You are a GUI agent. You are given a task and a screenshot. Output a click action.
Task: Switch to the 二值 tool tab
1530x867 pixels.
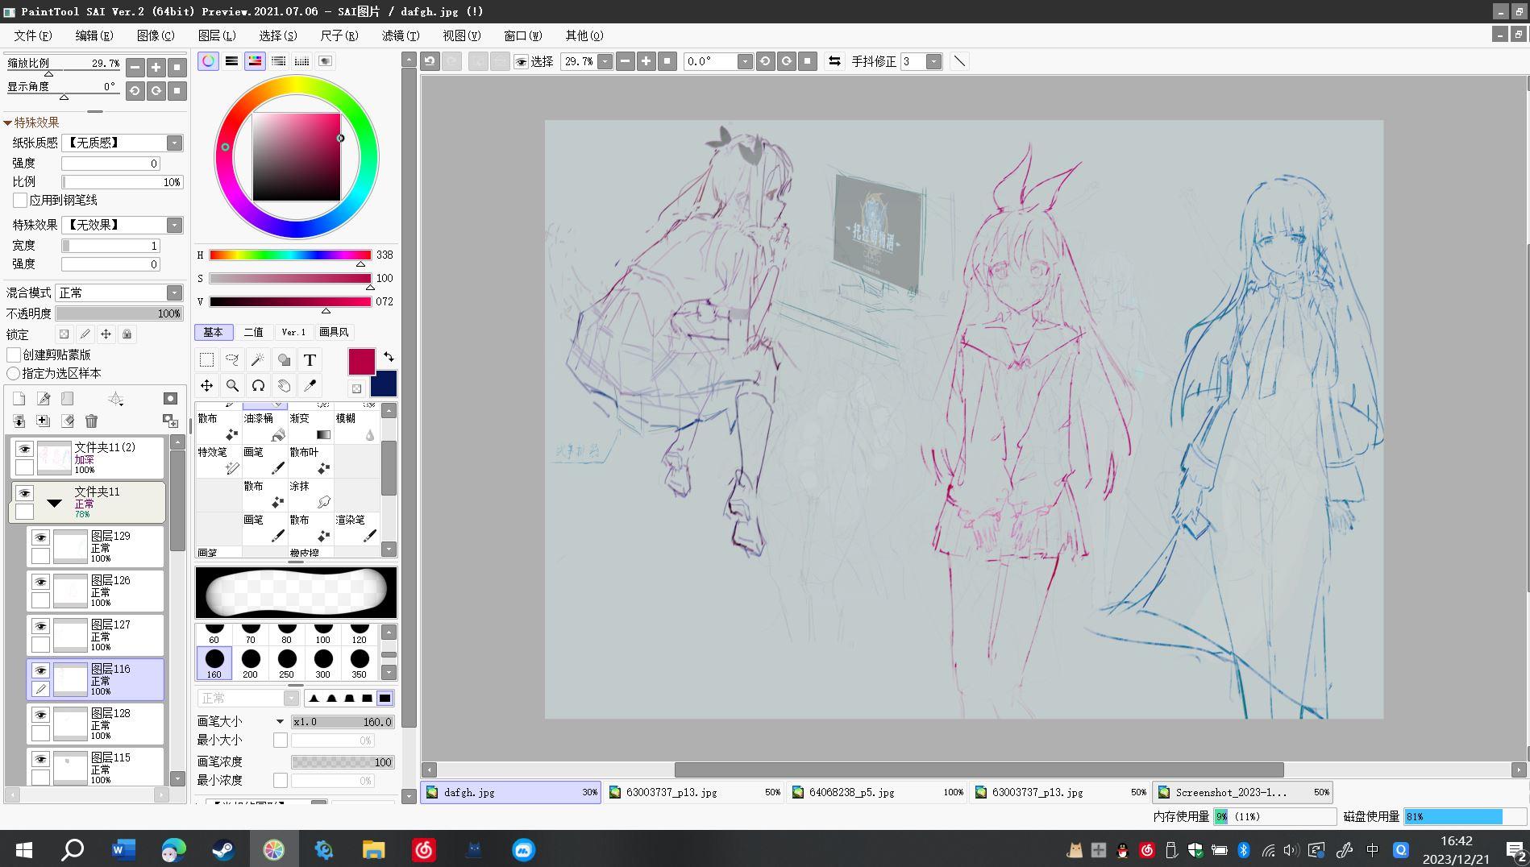point(254,332)
